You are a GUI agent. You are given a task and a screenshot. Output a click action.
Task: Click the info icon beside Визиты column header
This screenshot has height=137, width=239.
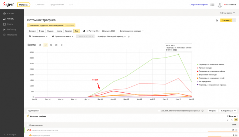[x=228, y=116]
